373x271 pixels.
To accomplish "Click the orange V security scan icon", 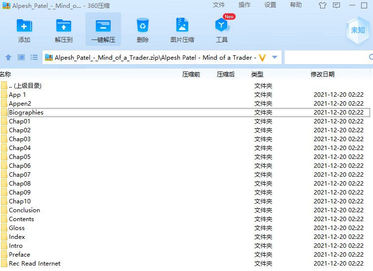I will [x=262, y=58].
